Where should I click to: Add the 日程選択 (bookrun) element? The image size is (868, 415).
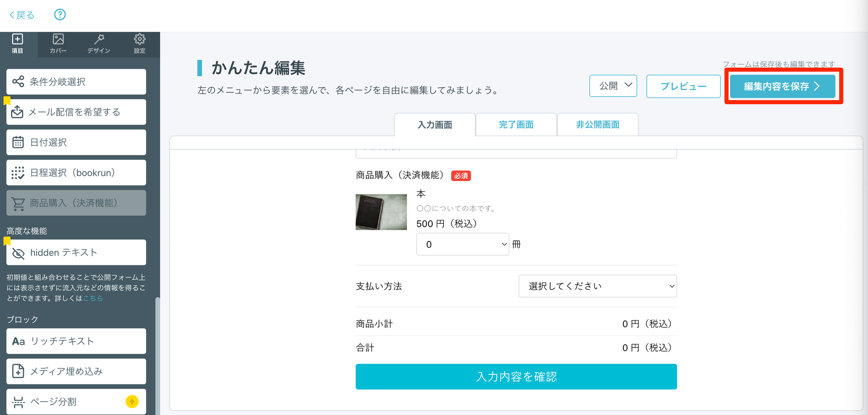(x=76, y=173)
